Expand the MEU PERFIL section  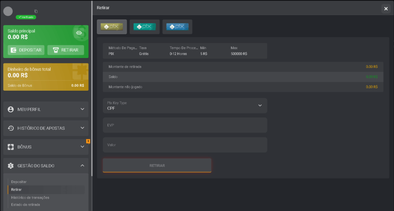pyautogui.click(x=46, y=109)
